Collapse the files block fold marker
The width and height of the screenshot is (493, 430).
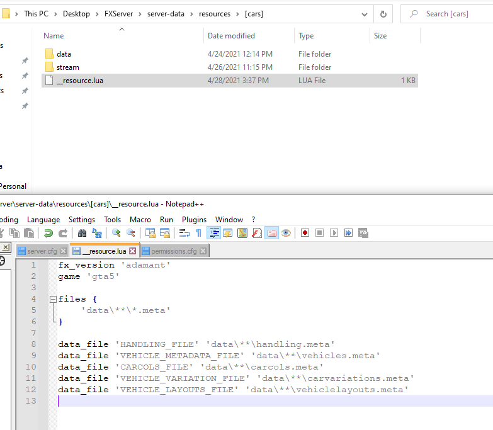[x=53, y=299]
